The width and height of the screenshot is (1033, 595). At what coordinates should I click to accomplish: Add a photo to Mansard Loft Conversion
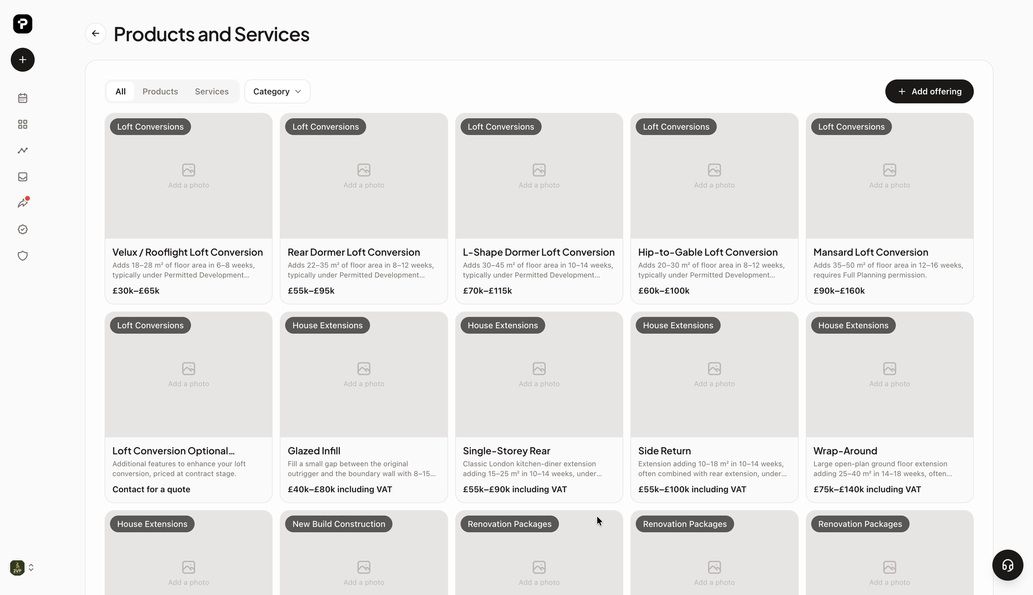[889, 176]
